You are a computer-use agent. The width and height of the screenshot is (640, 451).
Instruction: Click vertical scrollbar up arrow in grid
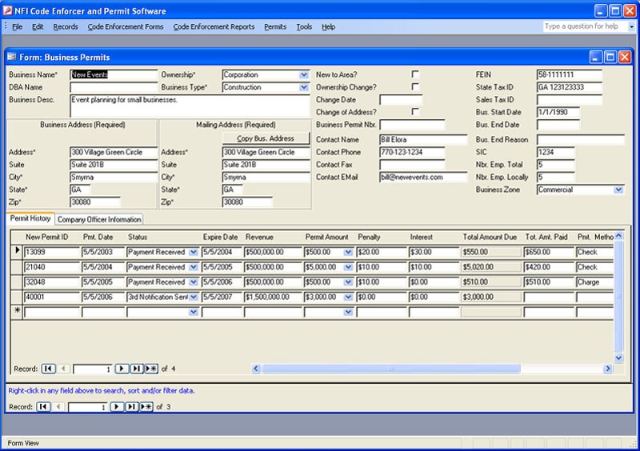[618, 236]
